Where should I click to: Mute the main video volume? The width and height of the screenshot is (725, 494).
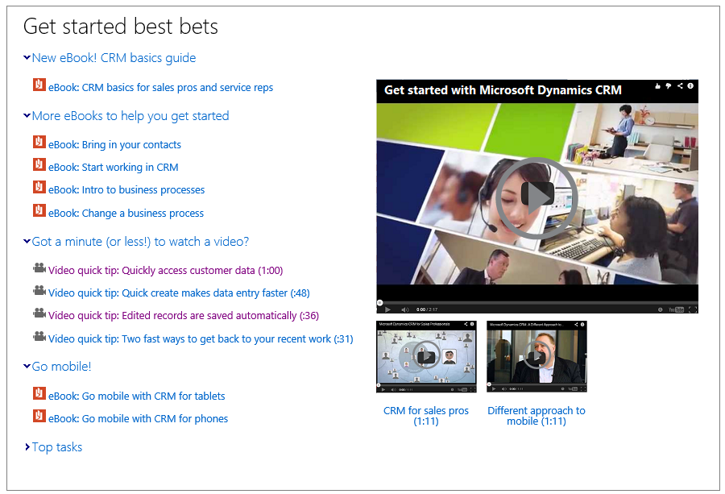click(x=405, y=309)
